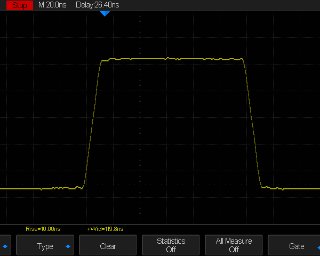Click the blue arrow on the far-left softkey
The height and width of the screenshot is (256, 320).
pos(5,246)
